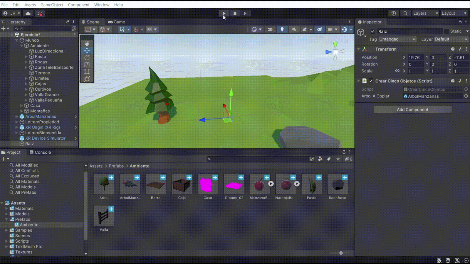
Task: Open the Layers dropdown
Action: (x=426, y=13)
